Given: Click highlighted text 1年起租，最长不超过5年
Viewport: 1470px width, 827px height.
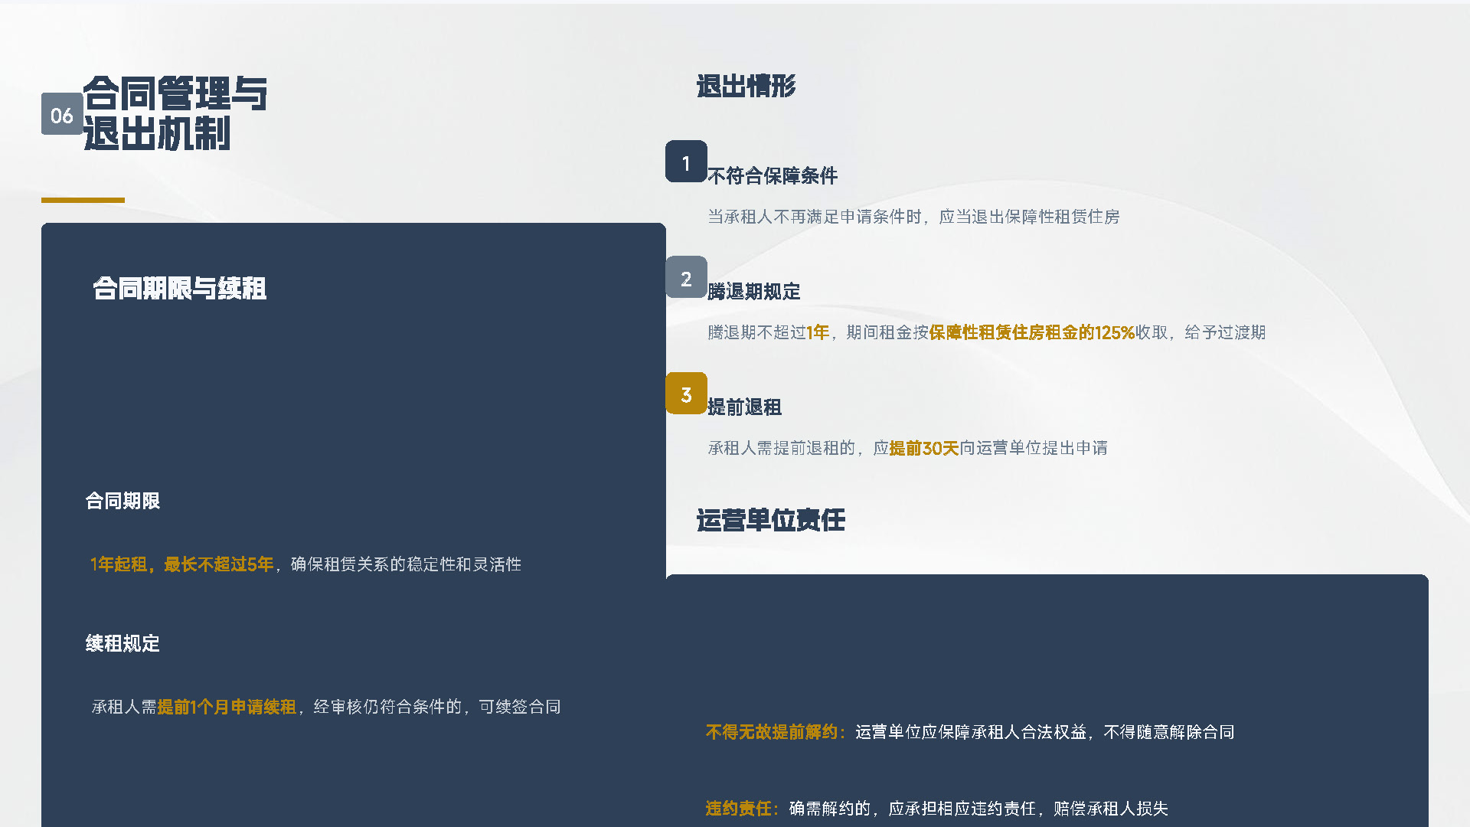Looking at the screenshot, I should 181,564.
